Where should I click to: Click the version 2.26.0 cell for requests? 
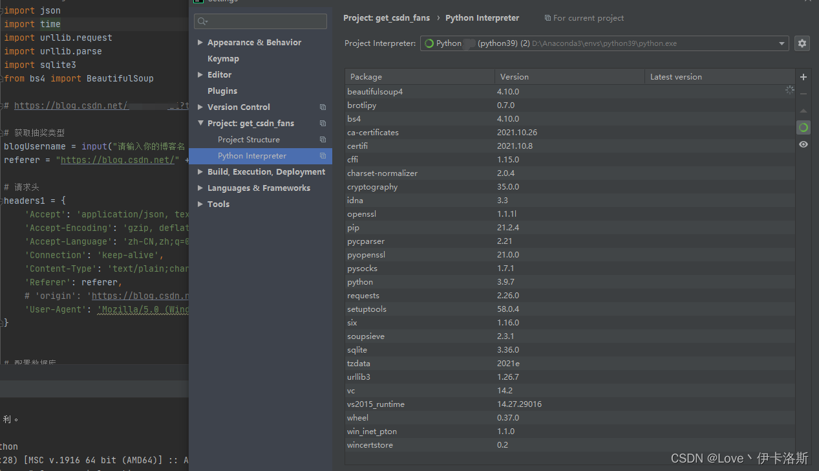508,295
